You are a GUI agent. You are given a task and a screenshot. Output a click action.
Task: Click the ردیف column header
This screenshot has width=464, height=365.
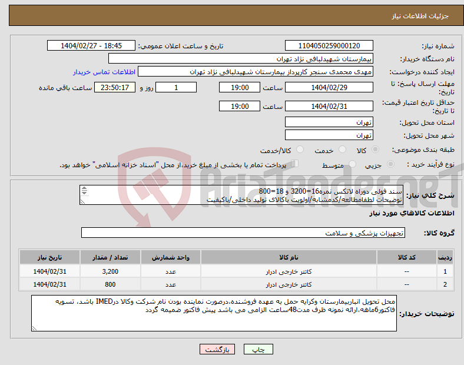pos(445,257)
